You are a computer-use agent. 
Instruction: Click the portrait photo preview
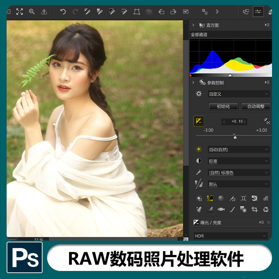pyautogui.click(x=95, y=128)
